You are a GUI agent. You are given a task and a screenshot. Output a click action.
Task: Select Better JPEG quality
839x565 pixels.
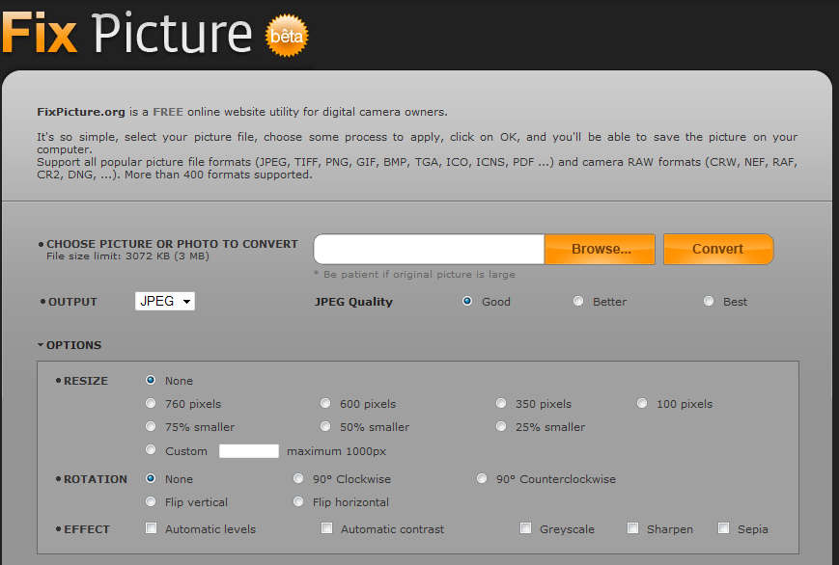[x=578, y=301]
